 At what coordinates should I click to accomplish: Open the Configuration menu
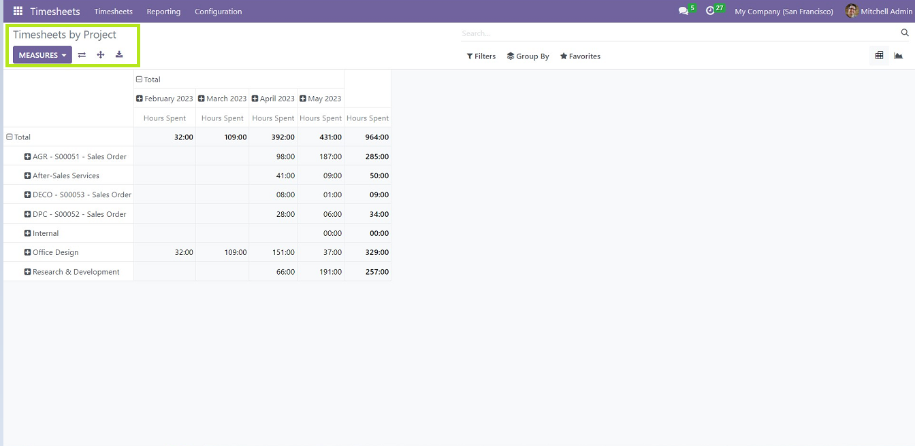pos(218,12)
